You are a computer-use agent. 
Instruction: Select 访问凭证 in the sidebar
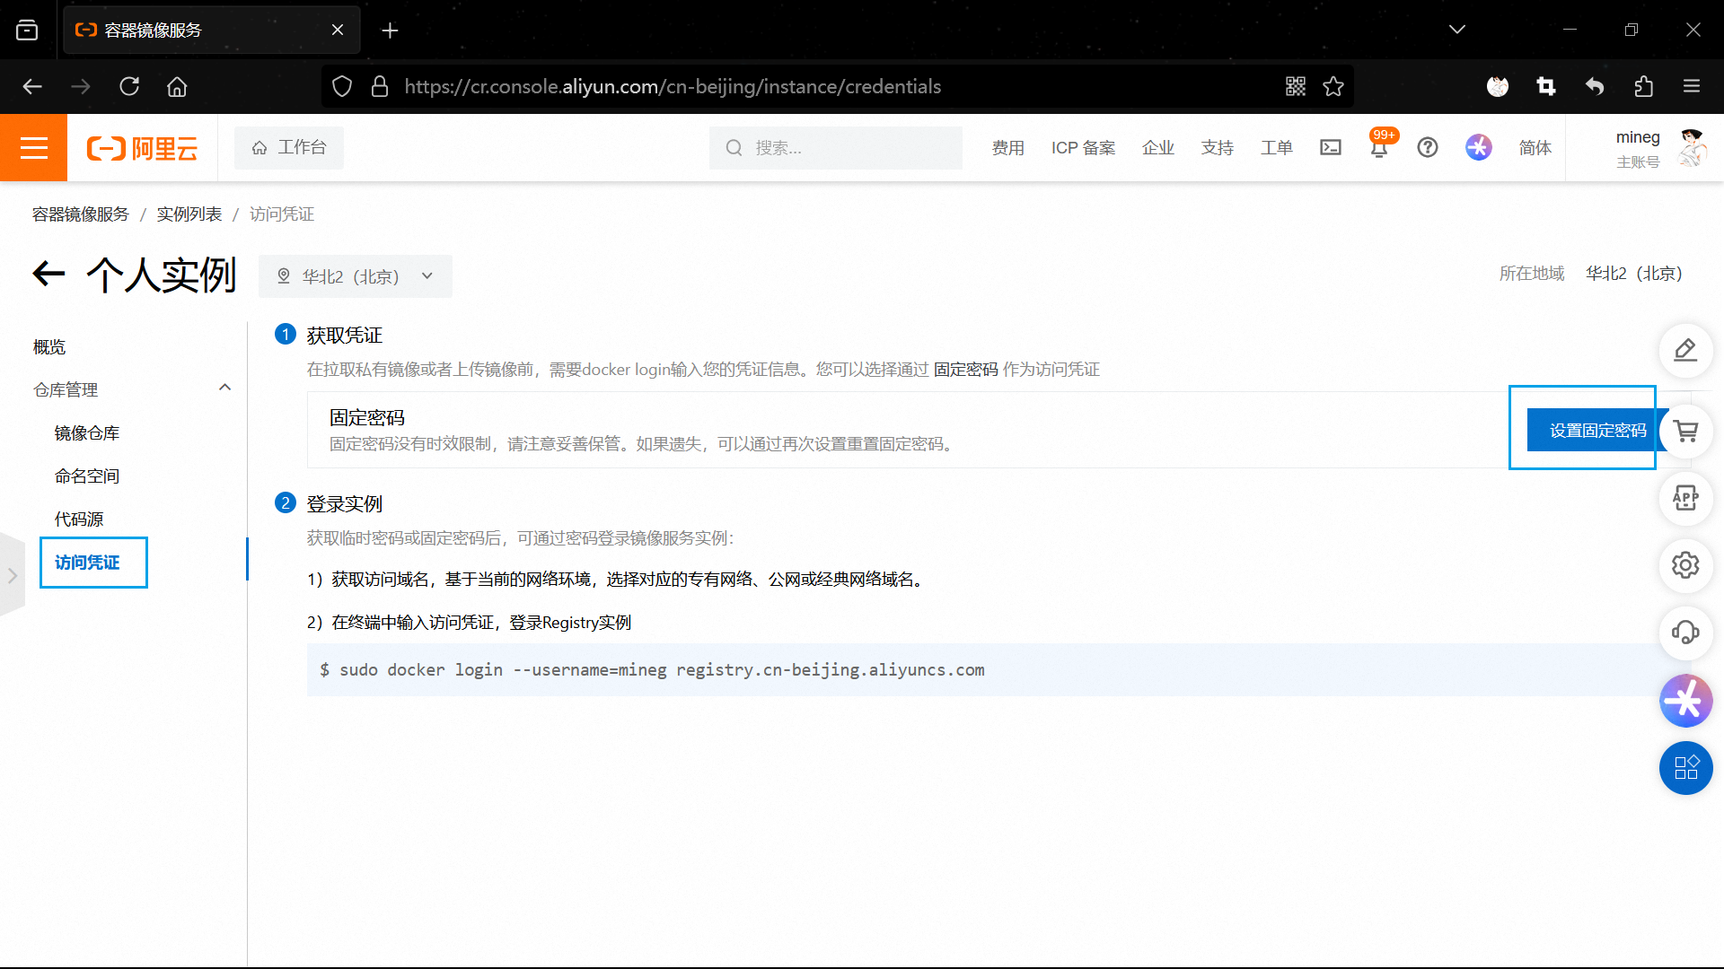pos(87,562)
